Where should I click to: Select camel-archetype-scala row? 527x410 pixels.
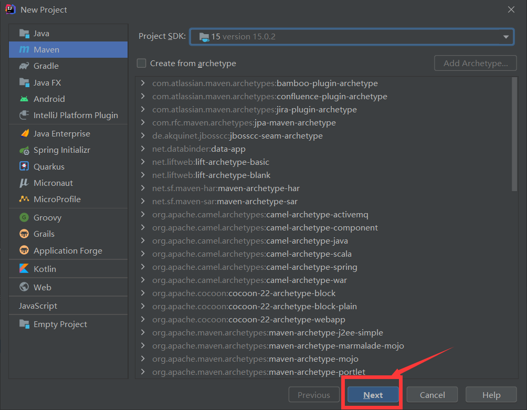pyautogui.click(x=324, y=254)
